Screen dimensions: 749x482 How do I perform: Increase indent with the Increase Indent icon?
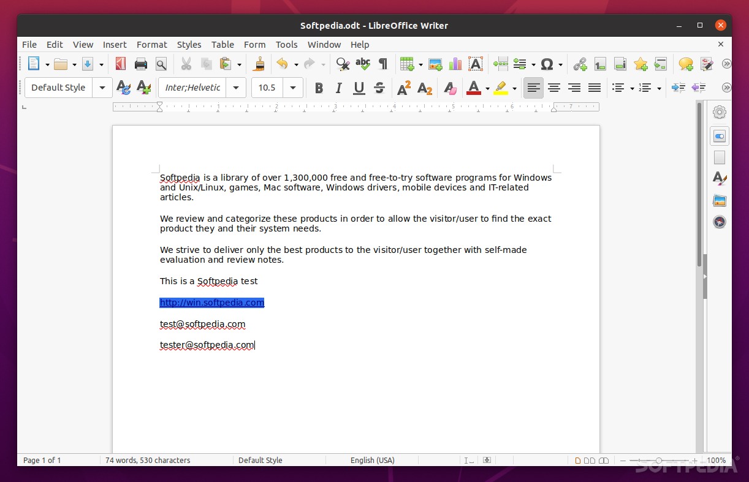679,88
